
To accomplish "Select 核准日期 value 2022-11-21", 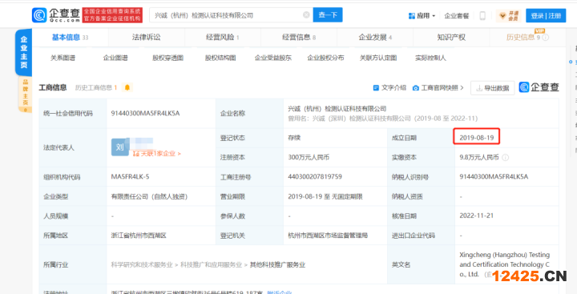I will point(477,215).
